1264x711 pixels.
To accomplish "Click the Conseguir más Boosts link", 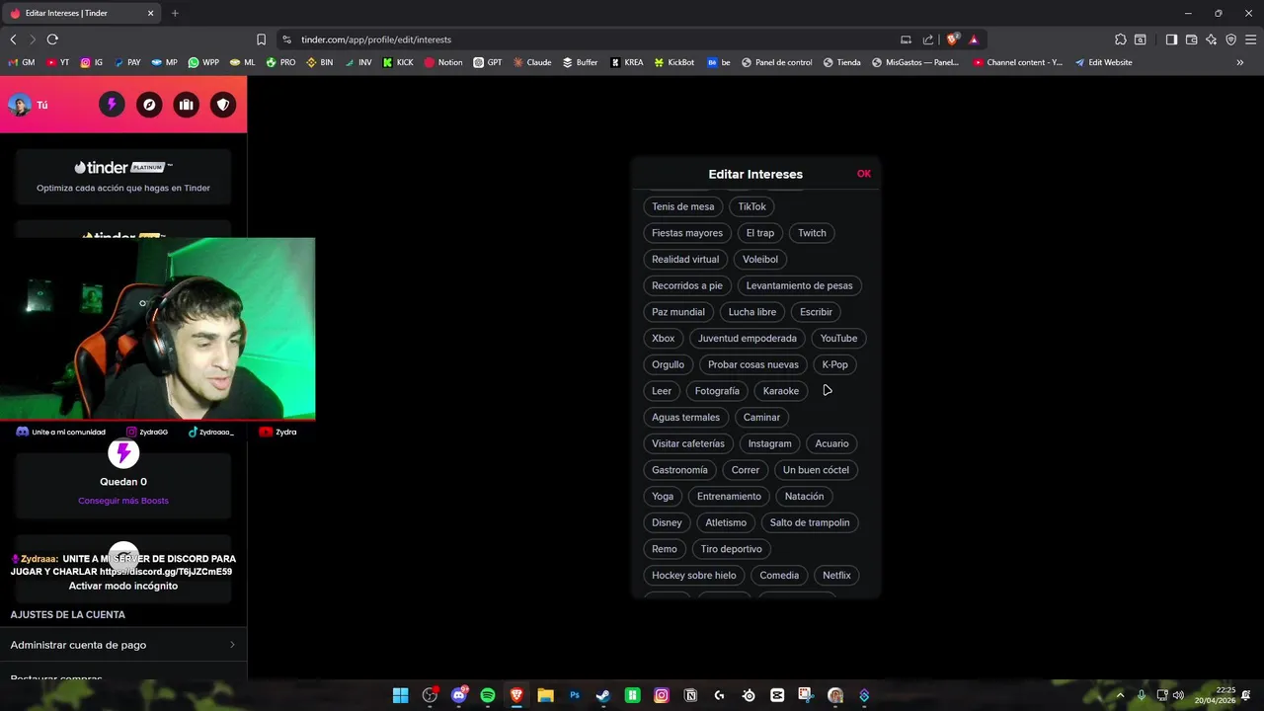I will (x=123, y=501).
